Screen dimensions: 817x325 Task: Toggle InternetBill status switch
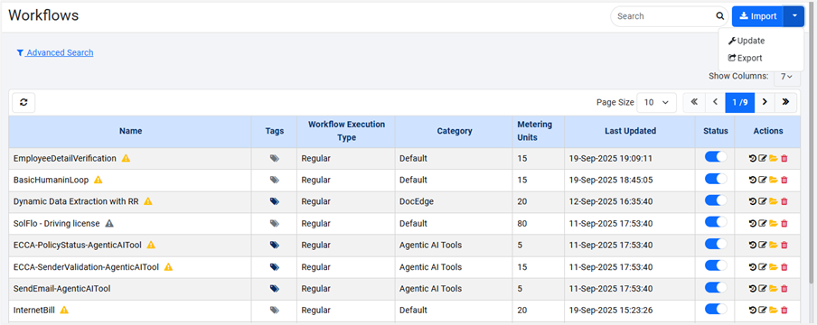coord(716,309)
